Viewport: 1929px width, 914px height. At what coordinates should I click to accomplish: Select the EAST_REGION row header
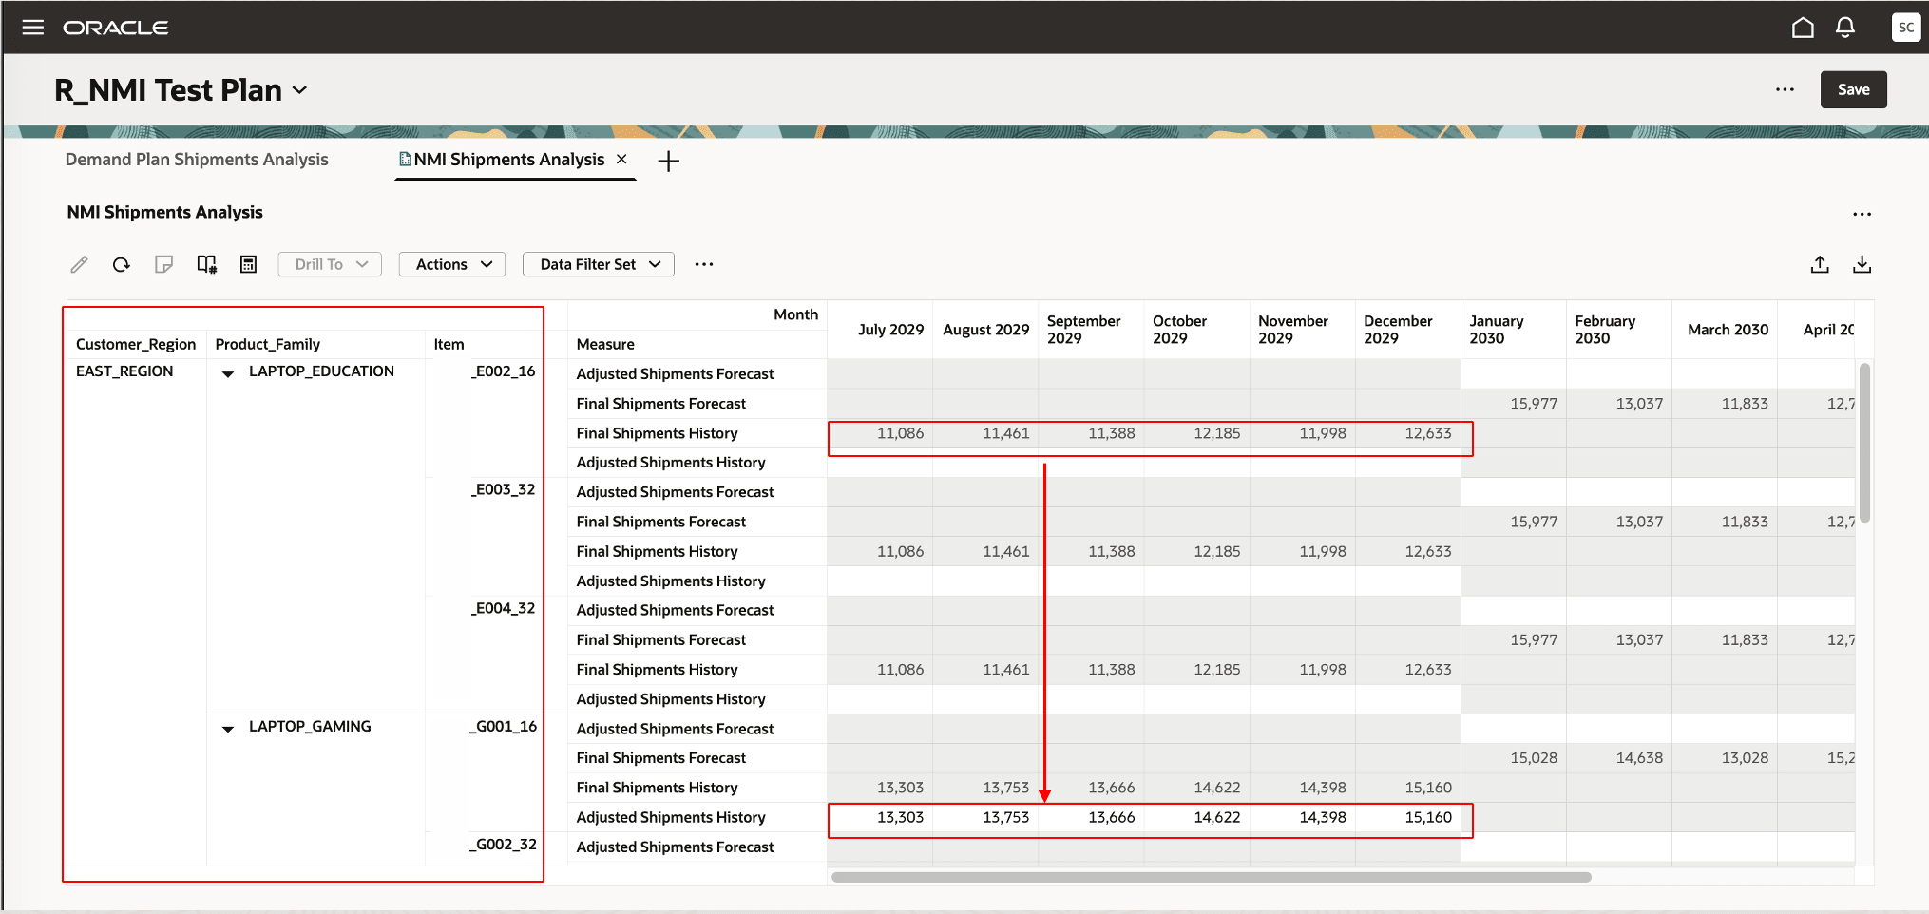tap(124, 371)
